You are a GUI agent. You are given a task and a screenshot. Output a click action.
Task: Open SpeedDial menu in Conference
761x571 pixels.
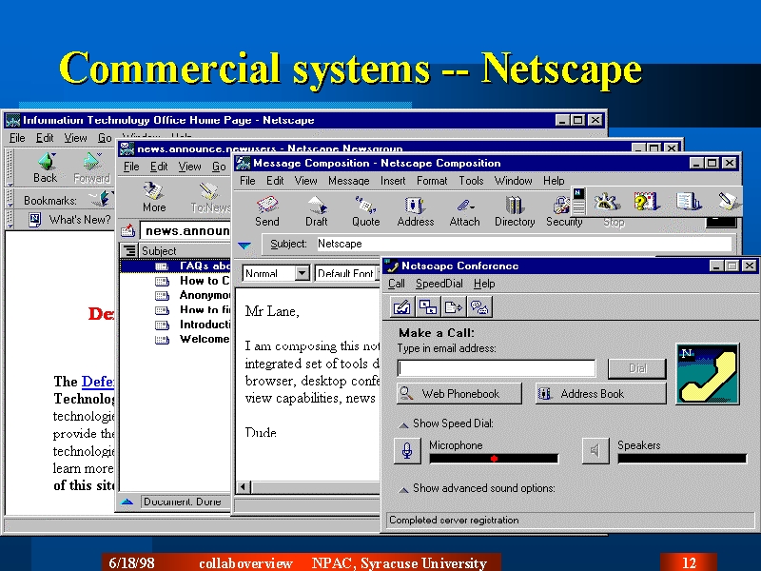[439, 284]
